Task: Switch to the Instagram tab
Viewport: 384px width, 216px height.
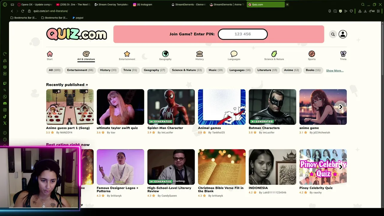Action: pyautogui.click(x=150, y=4)
